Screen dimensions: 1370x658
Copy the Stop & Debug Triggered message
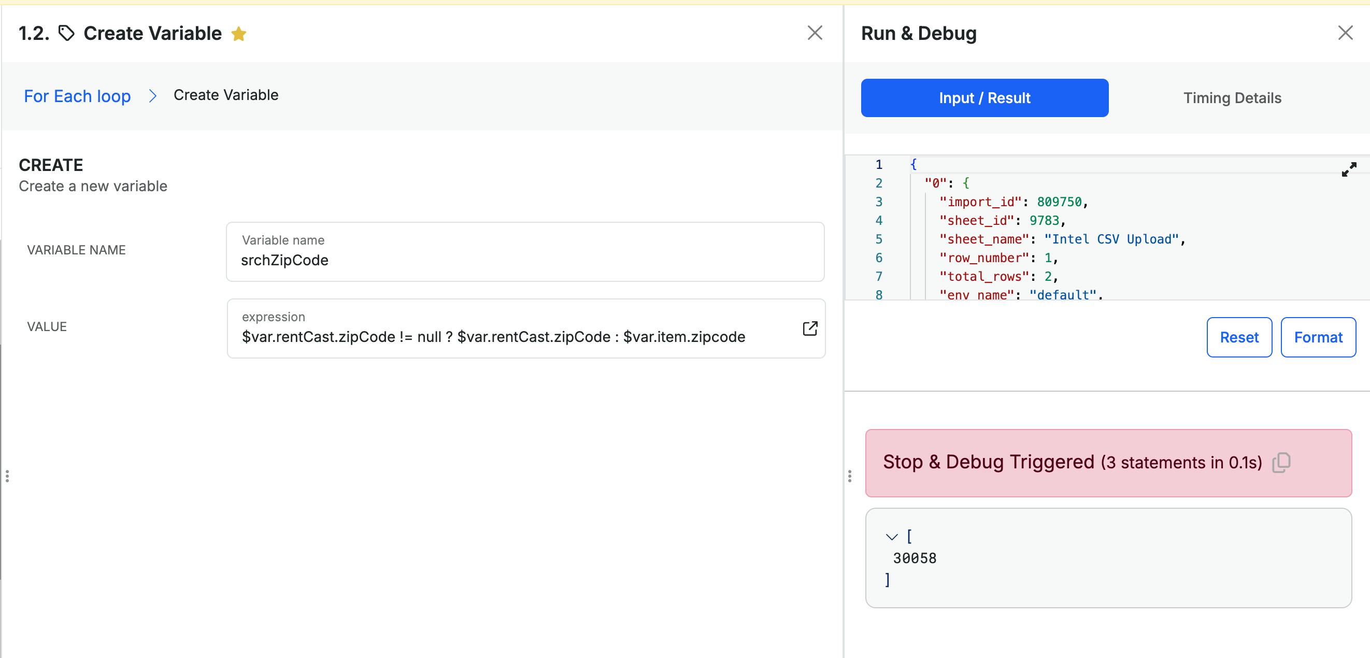tap(1281, 462)
